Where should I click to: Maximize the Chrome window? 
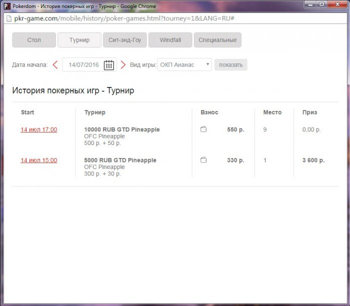click(x=321, y=4)
